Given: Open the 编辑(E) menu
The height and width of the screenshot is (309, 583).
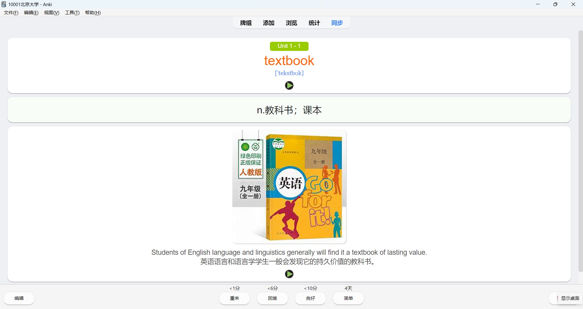Looking at the screenshot, I should click(31, 13).
